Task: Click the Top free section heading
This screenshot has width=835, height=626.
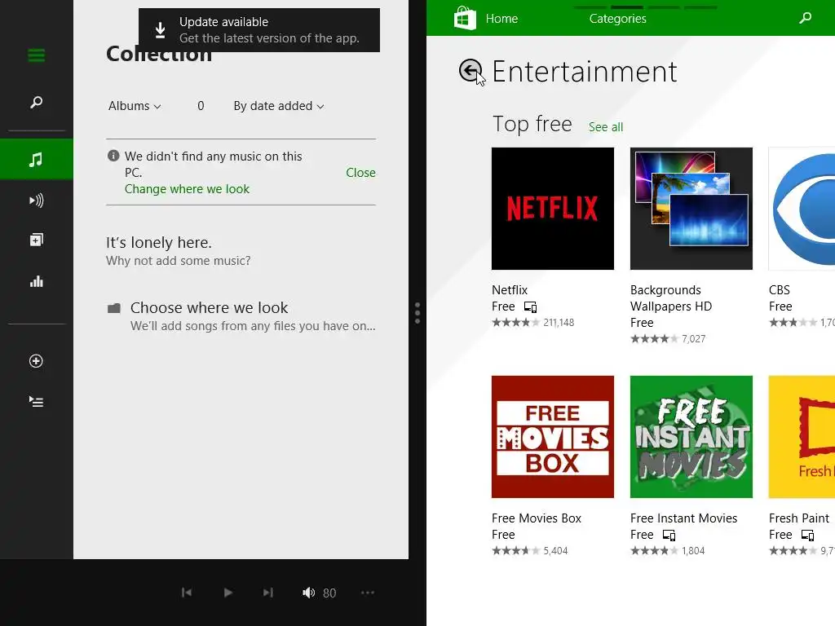Action: pyautogui.click(x=532, y=125)
